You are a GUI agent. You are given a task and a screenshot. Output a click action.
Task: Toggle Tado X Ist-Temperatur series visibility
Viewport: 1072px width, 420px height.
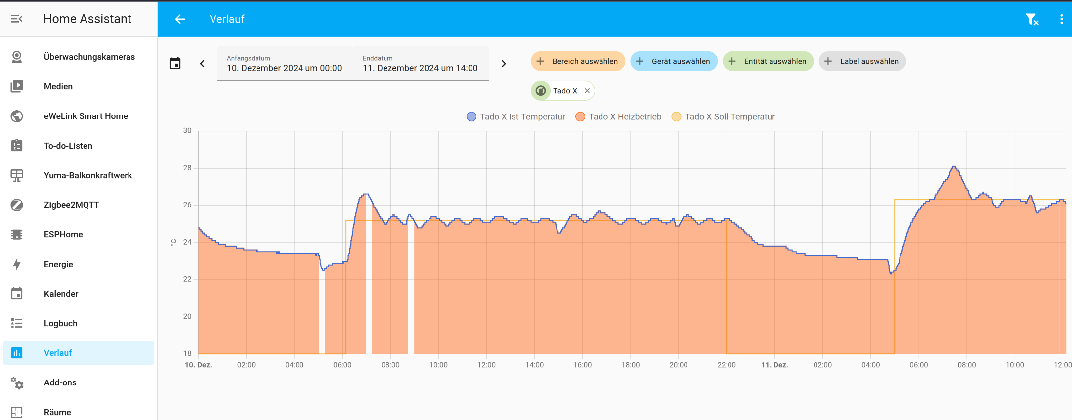tap(516, 117)
